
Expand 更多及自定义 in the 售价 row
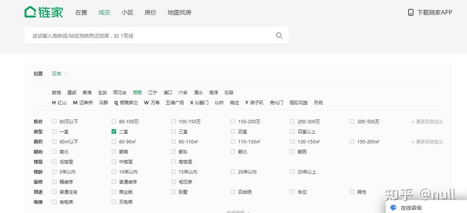(427, 121)
